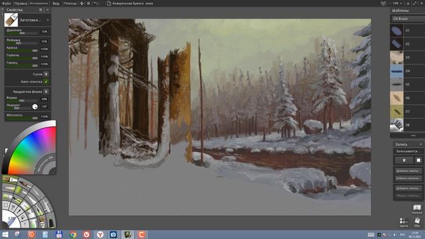Expand the presets list handle below preset 08
The width and height of the screenshot is (425, 239).
413,135
